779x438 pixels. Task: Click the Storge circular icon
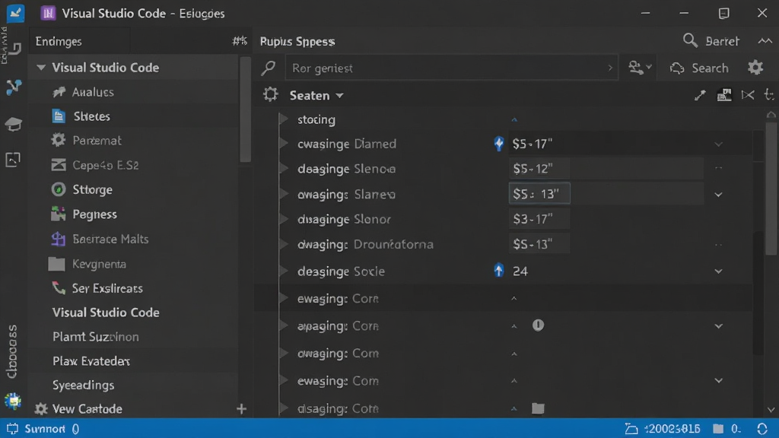pyautogui.click(x=59, y=189)
